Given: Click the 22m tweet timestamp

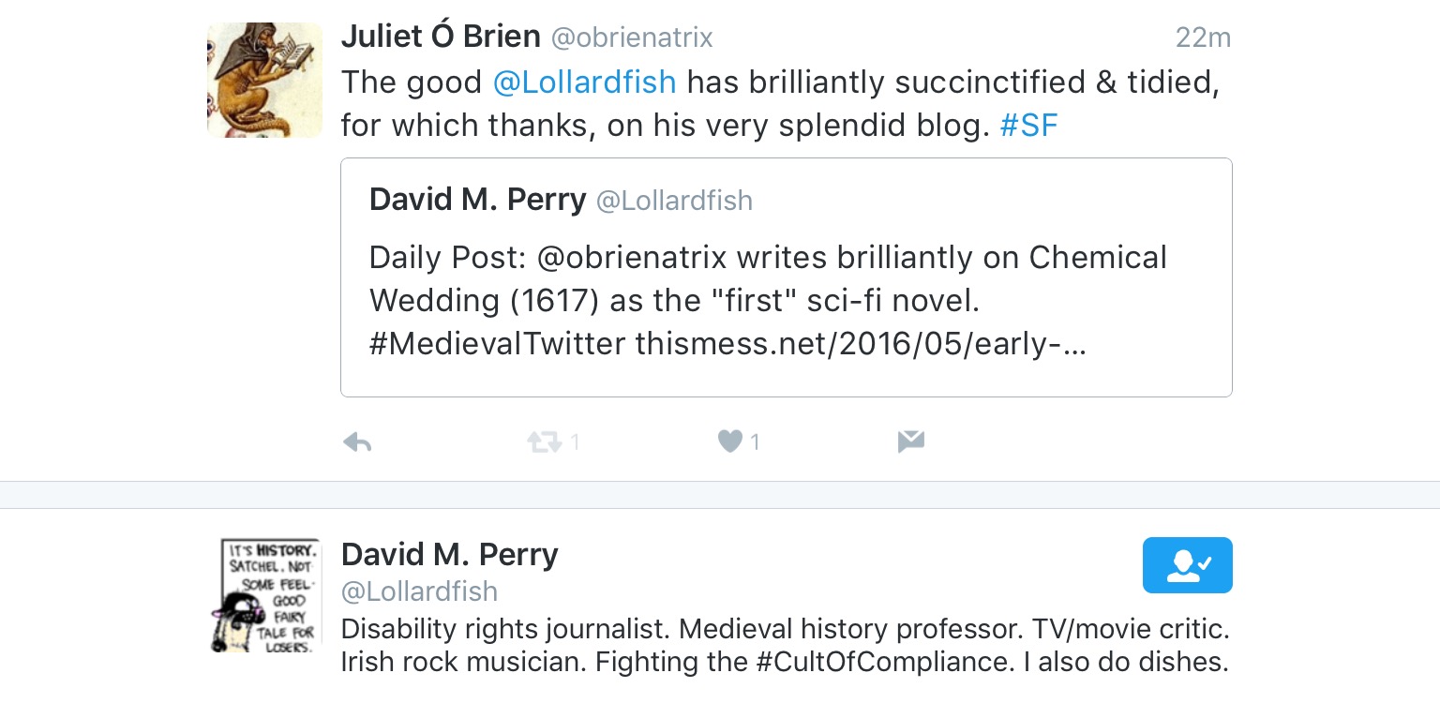Looking at the screenshot, I should 1203,37.
